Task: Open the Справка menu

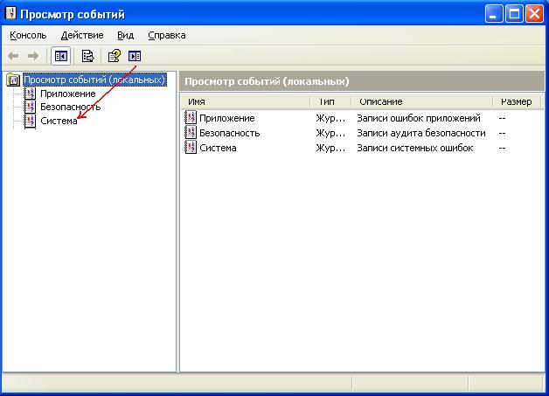Action: tap(166, 35)
